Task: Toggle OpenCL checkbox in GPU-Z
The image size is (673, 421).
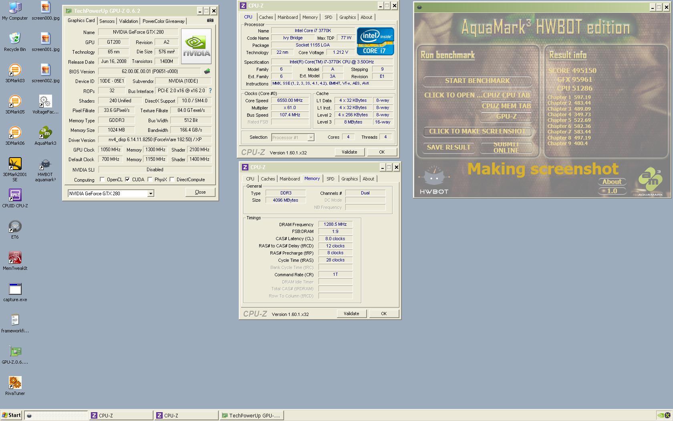Action: [x=102, y=180]
